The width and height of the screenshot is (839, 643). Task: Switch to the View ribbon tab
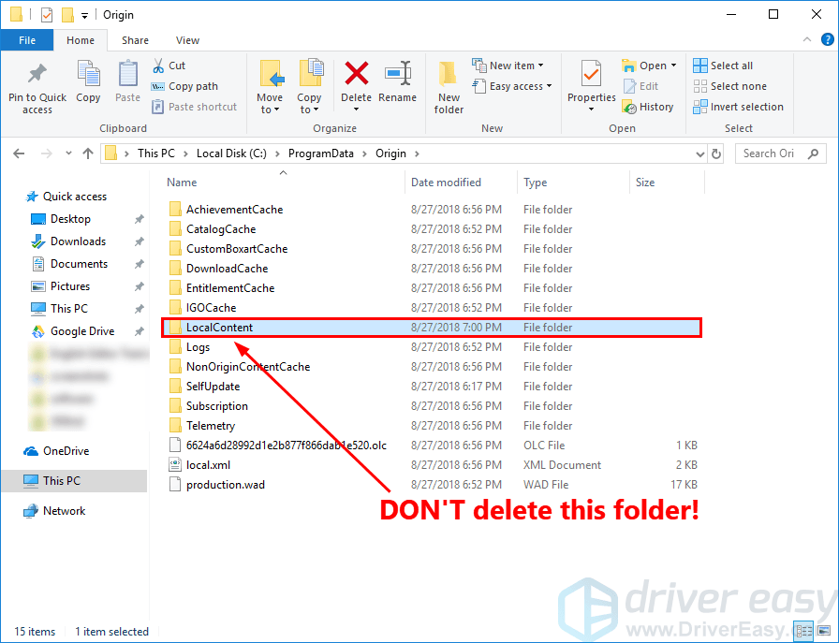tap(187, 40)
